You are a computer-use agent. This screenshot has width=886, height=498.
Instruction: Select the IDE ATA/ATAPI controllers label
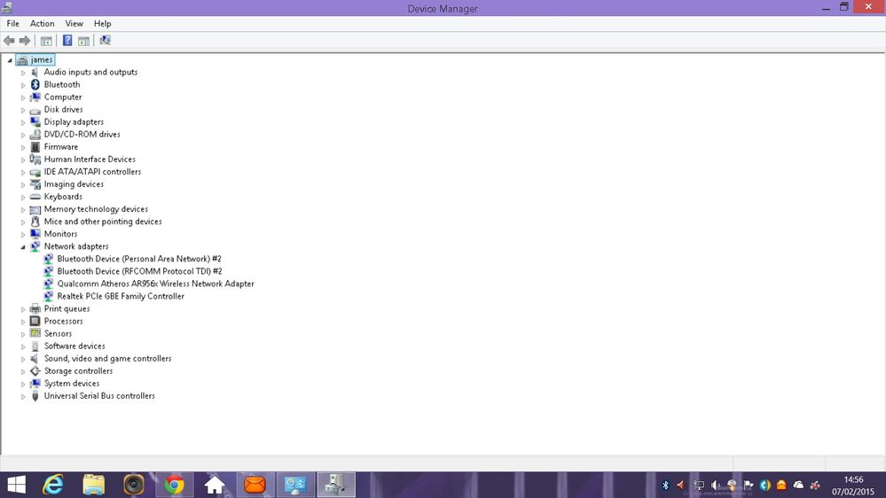[x=92, y=172]
